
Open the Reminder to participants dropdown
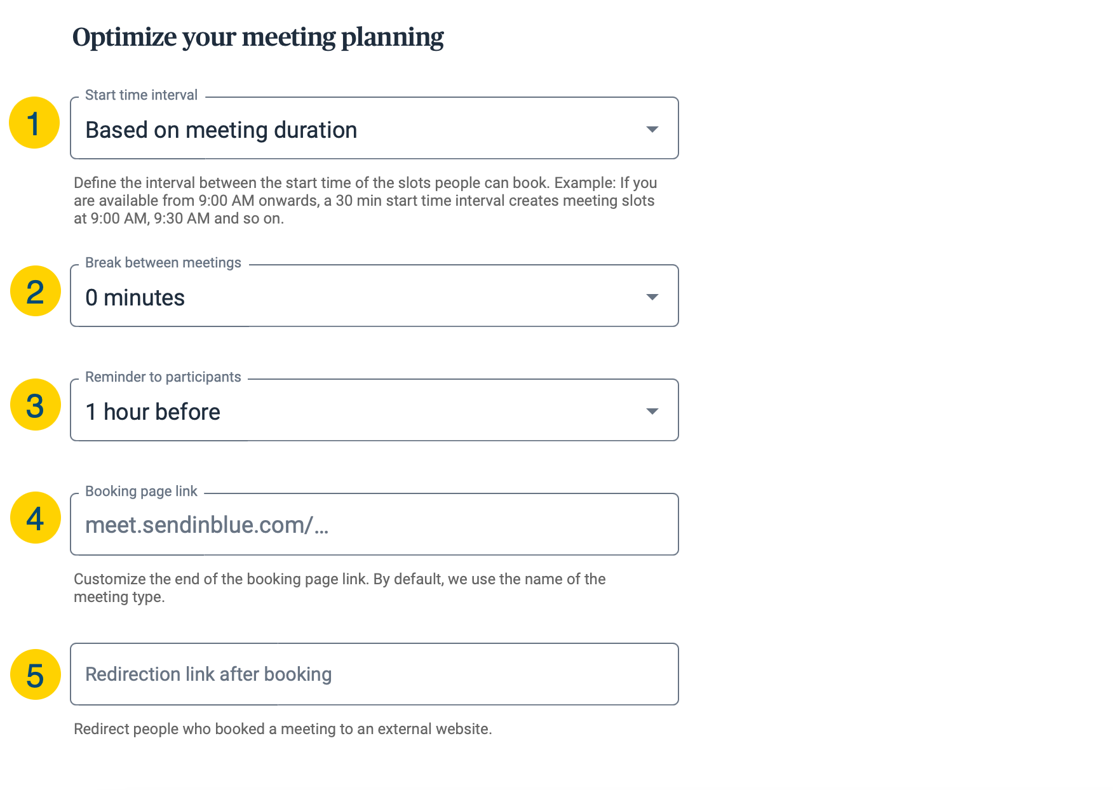click(x=374, y=410)
